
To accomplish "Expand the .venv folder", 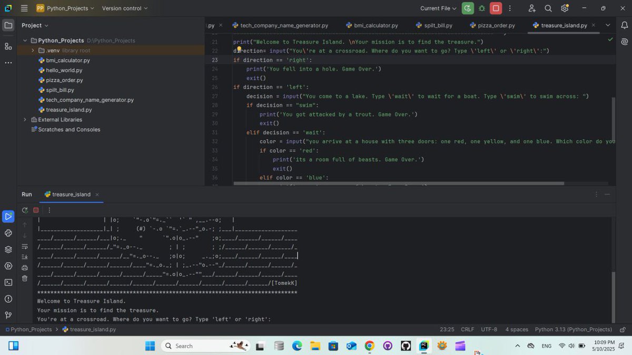I will point(33,51).
